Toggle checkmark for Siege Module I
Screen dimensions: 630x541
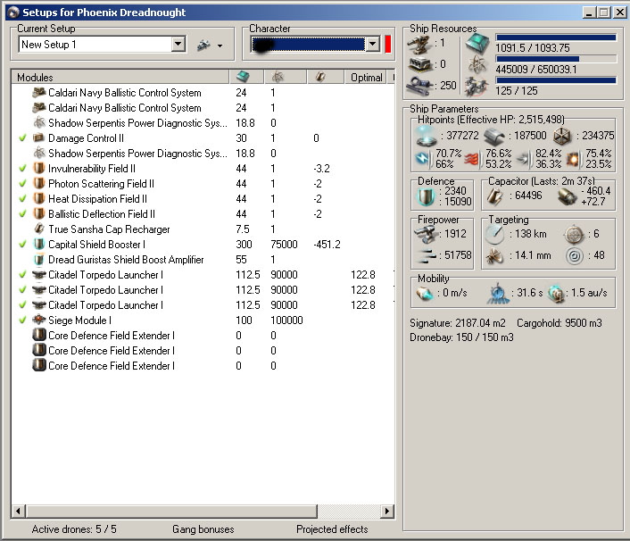(x=23, y=320)
